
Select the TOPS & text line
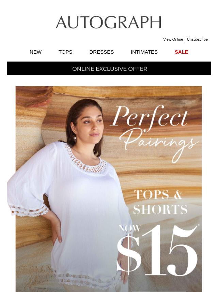[x=158, y=195]
